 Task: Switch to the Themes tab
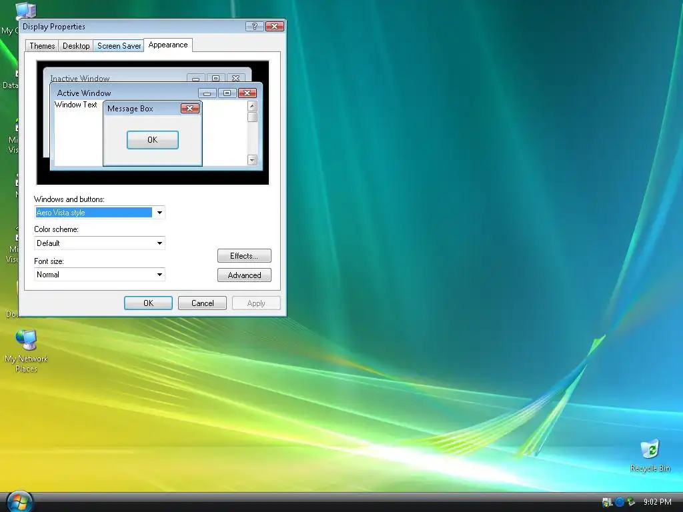[42, 46]
